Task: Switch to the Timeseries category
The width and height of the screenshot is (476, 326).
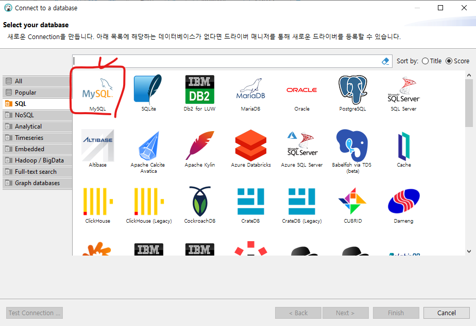Action: (x=37, y=138)
